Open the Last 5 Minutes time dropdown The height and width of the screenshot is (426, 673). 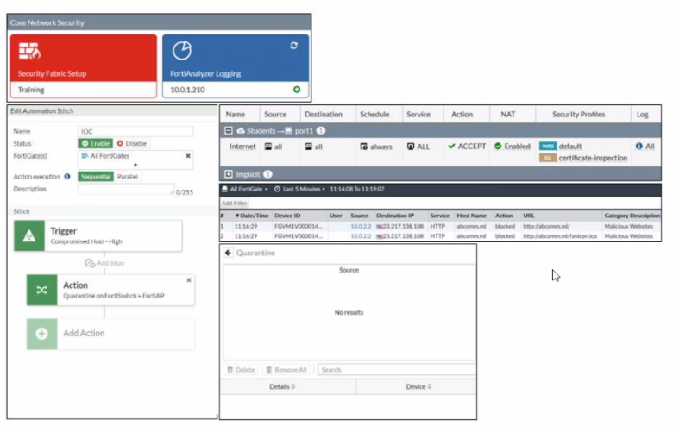tap(299, 189)
